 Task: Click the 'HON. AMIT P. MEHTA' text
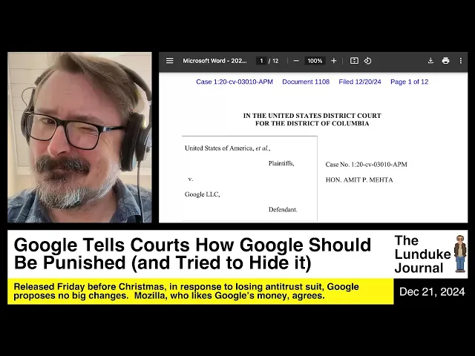click(359, 179)
